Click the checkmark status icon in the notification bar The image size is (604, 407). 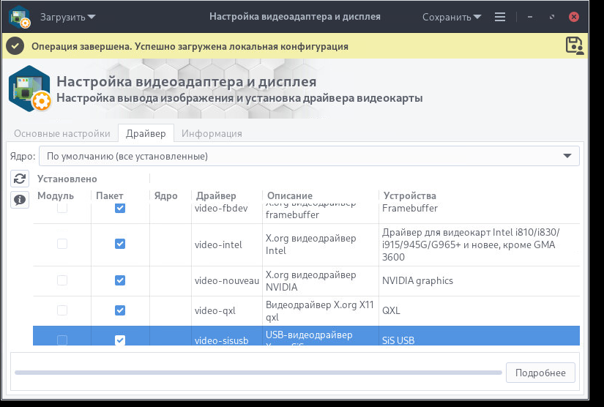pos(15,46)
